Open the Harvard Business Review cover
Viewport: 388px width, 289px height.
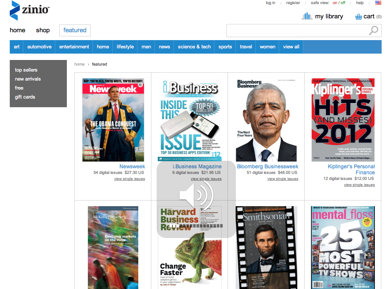[x=190, y=247]
